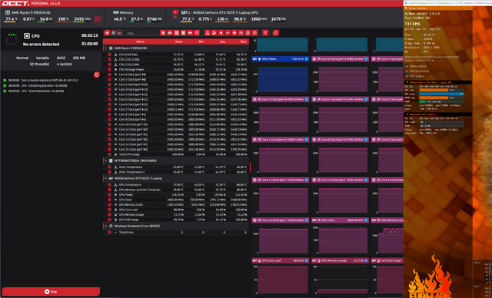Toggle the CPU chip sensor filter icon
The height and width of the screenshot is (298, 492).
[x=163, y=32]
